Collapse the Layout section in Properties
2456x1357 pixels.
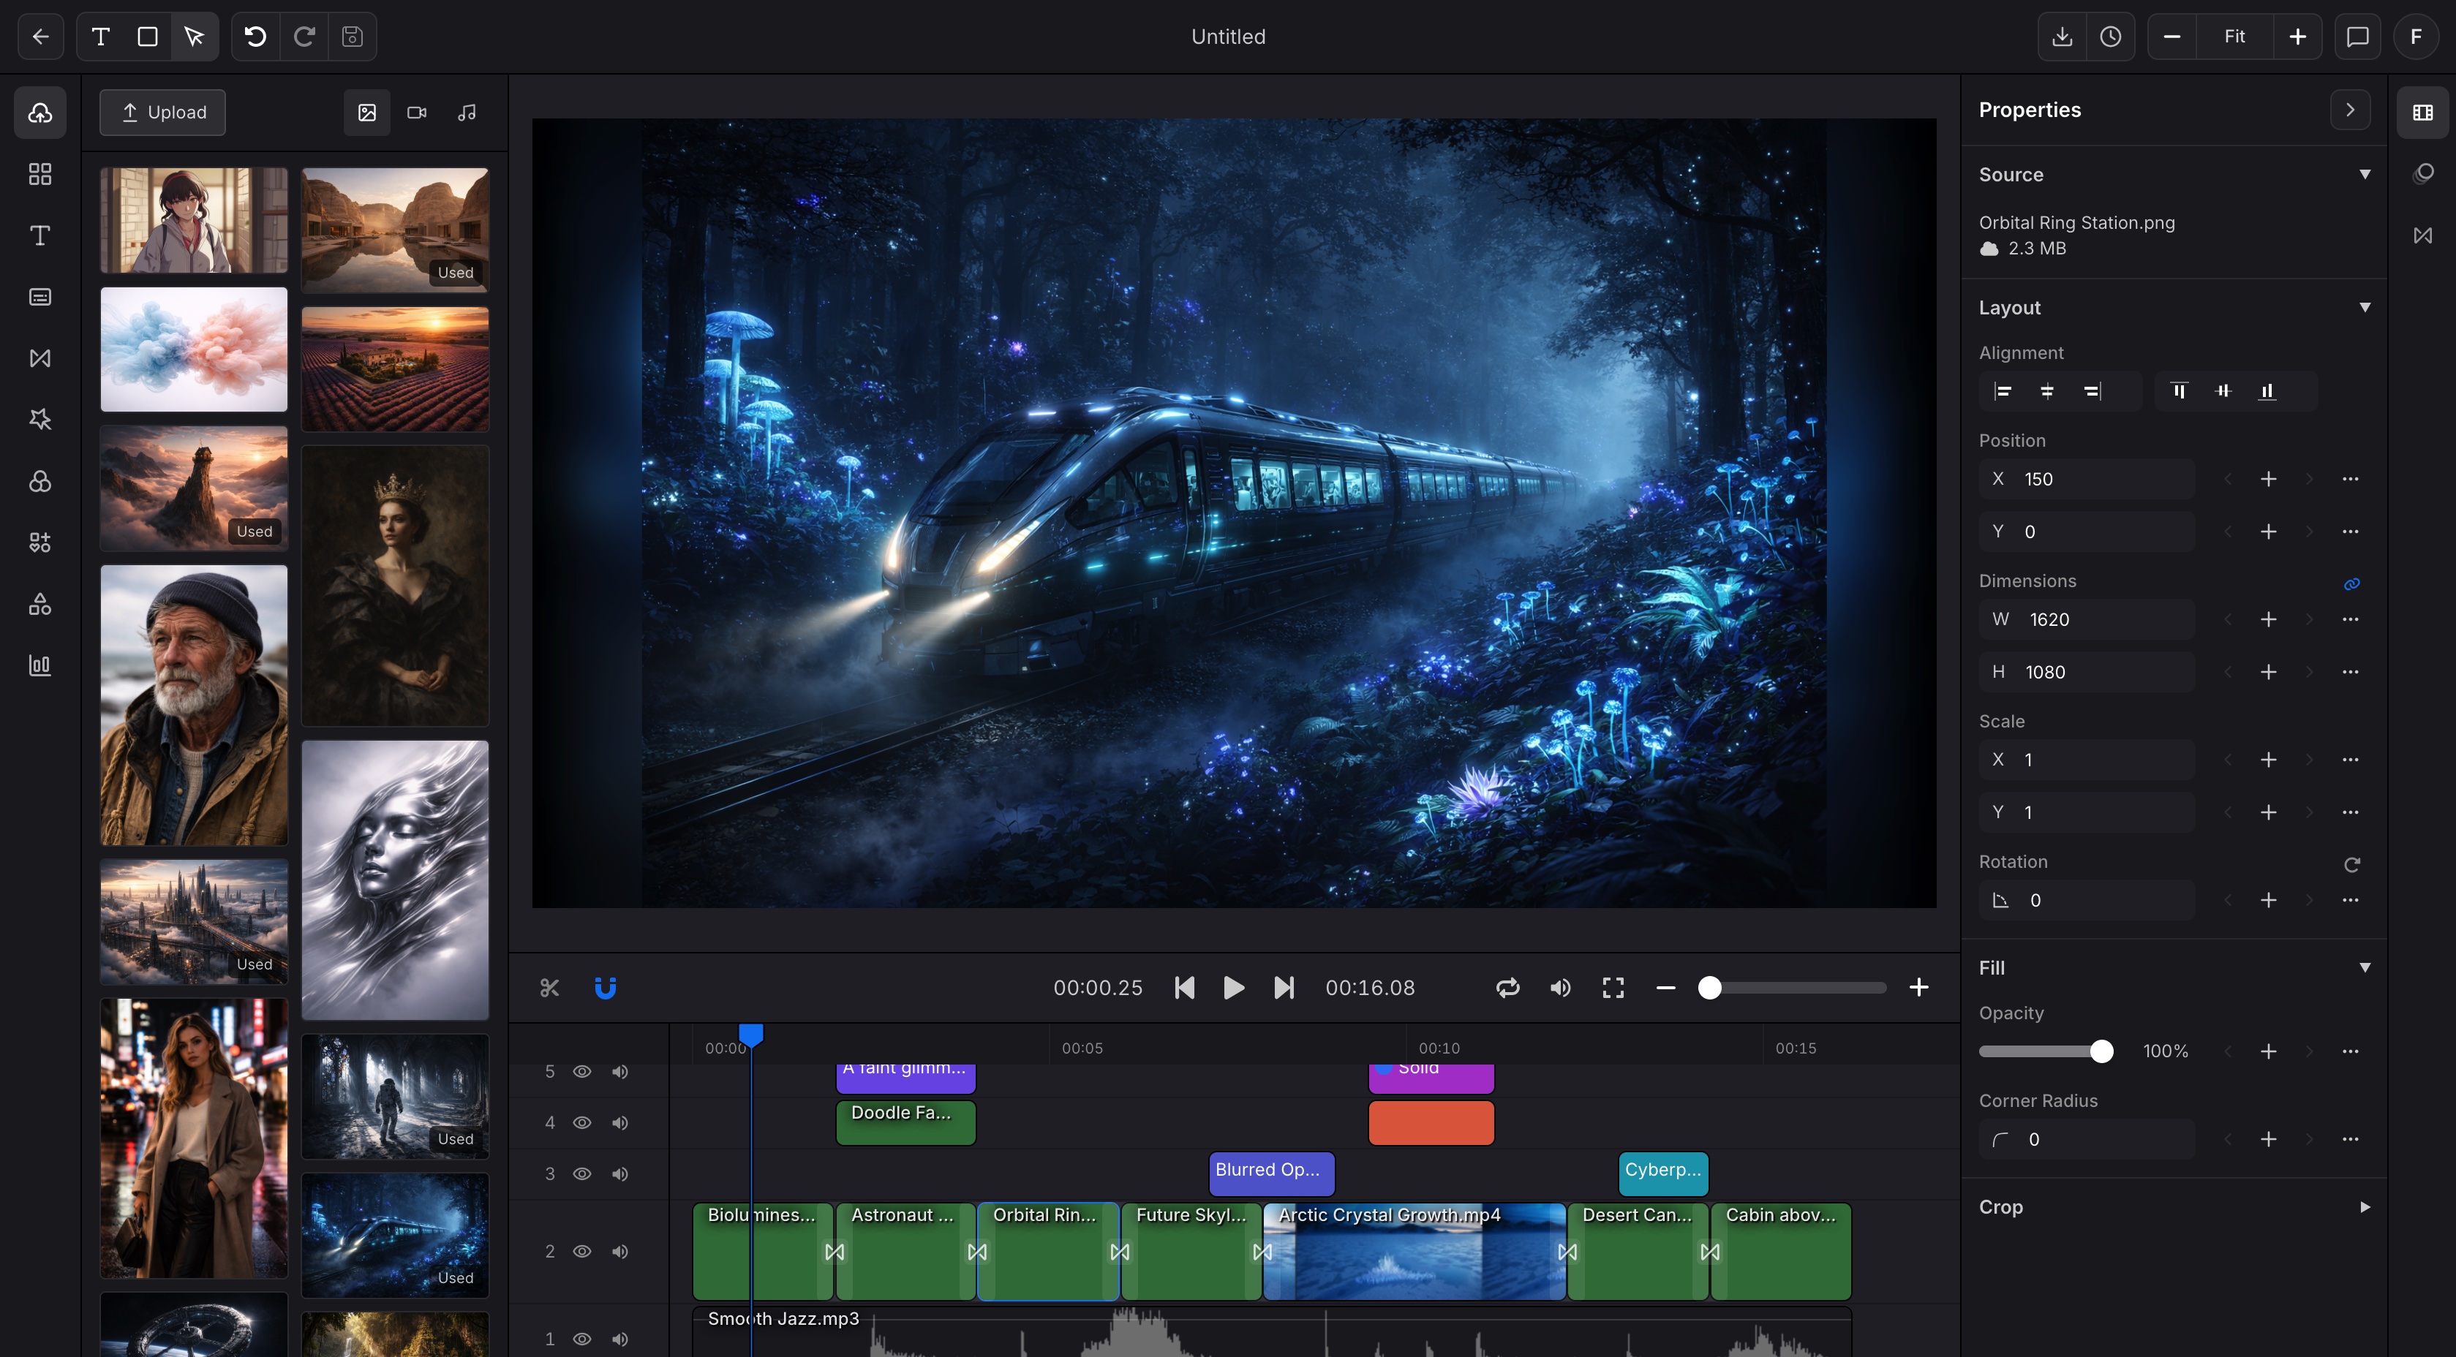tap(2366, 307)
